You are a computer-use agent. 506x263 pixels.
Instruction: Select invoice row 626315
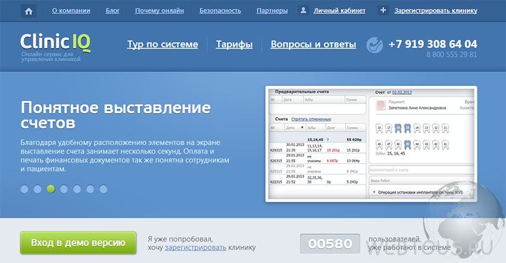pyautogui.click(x=318, y=158)
